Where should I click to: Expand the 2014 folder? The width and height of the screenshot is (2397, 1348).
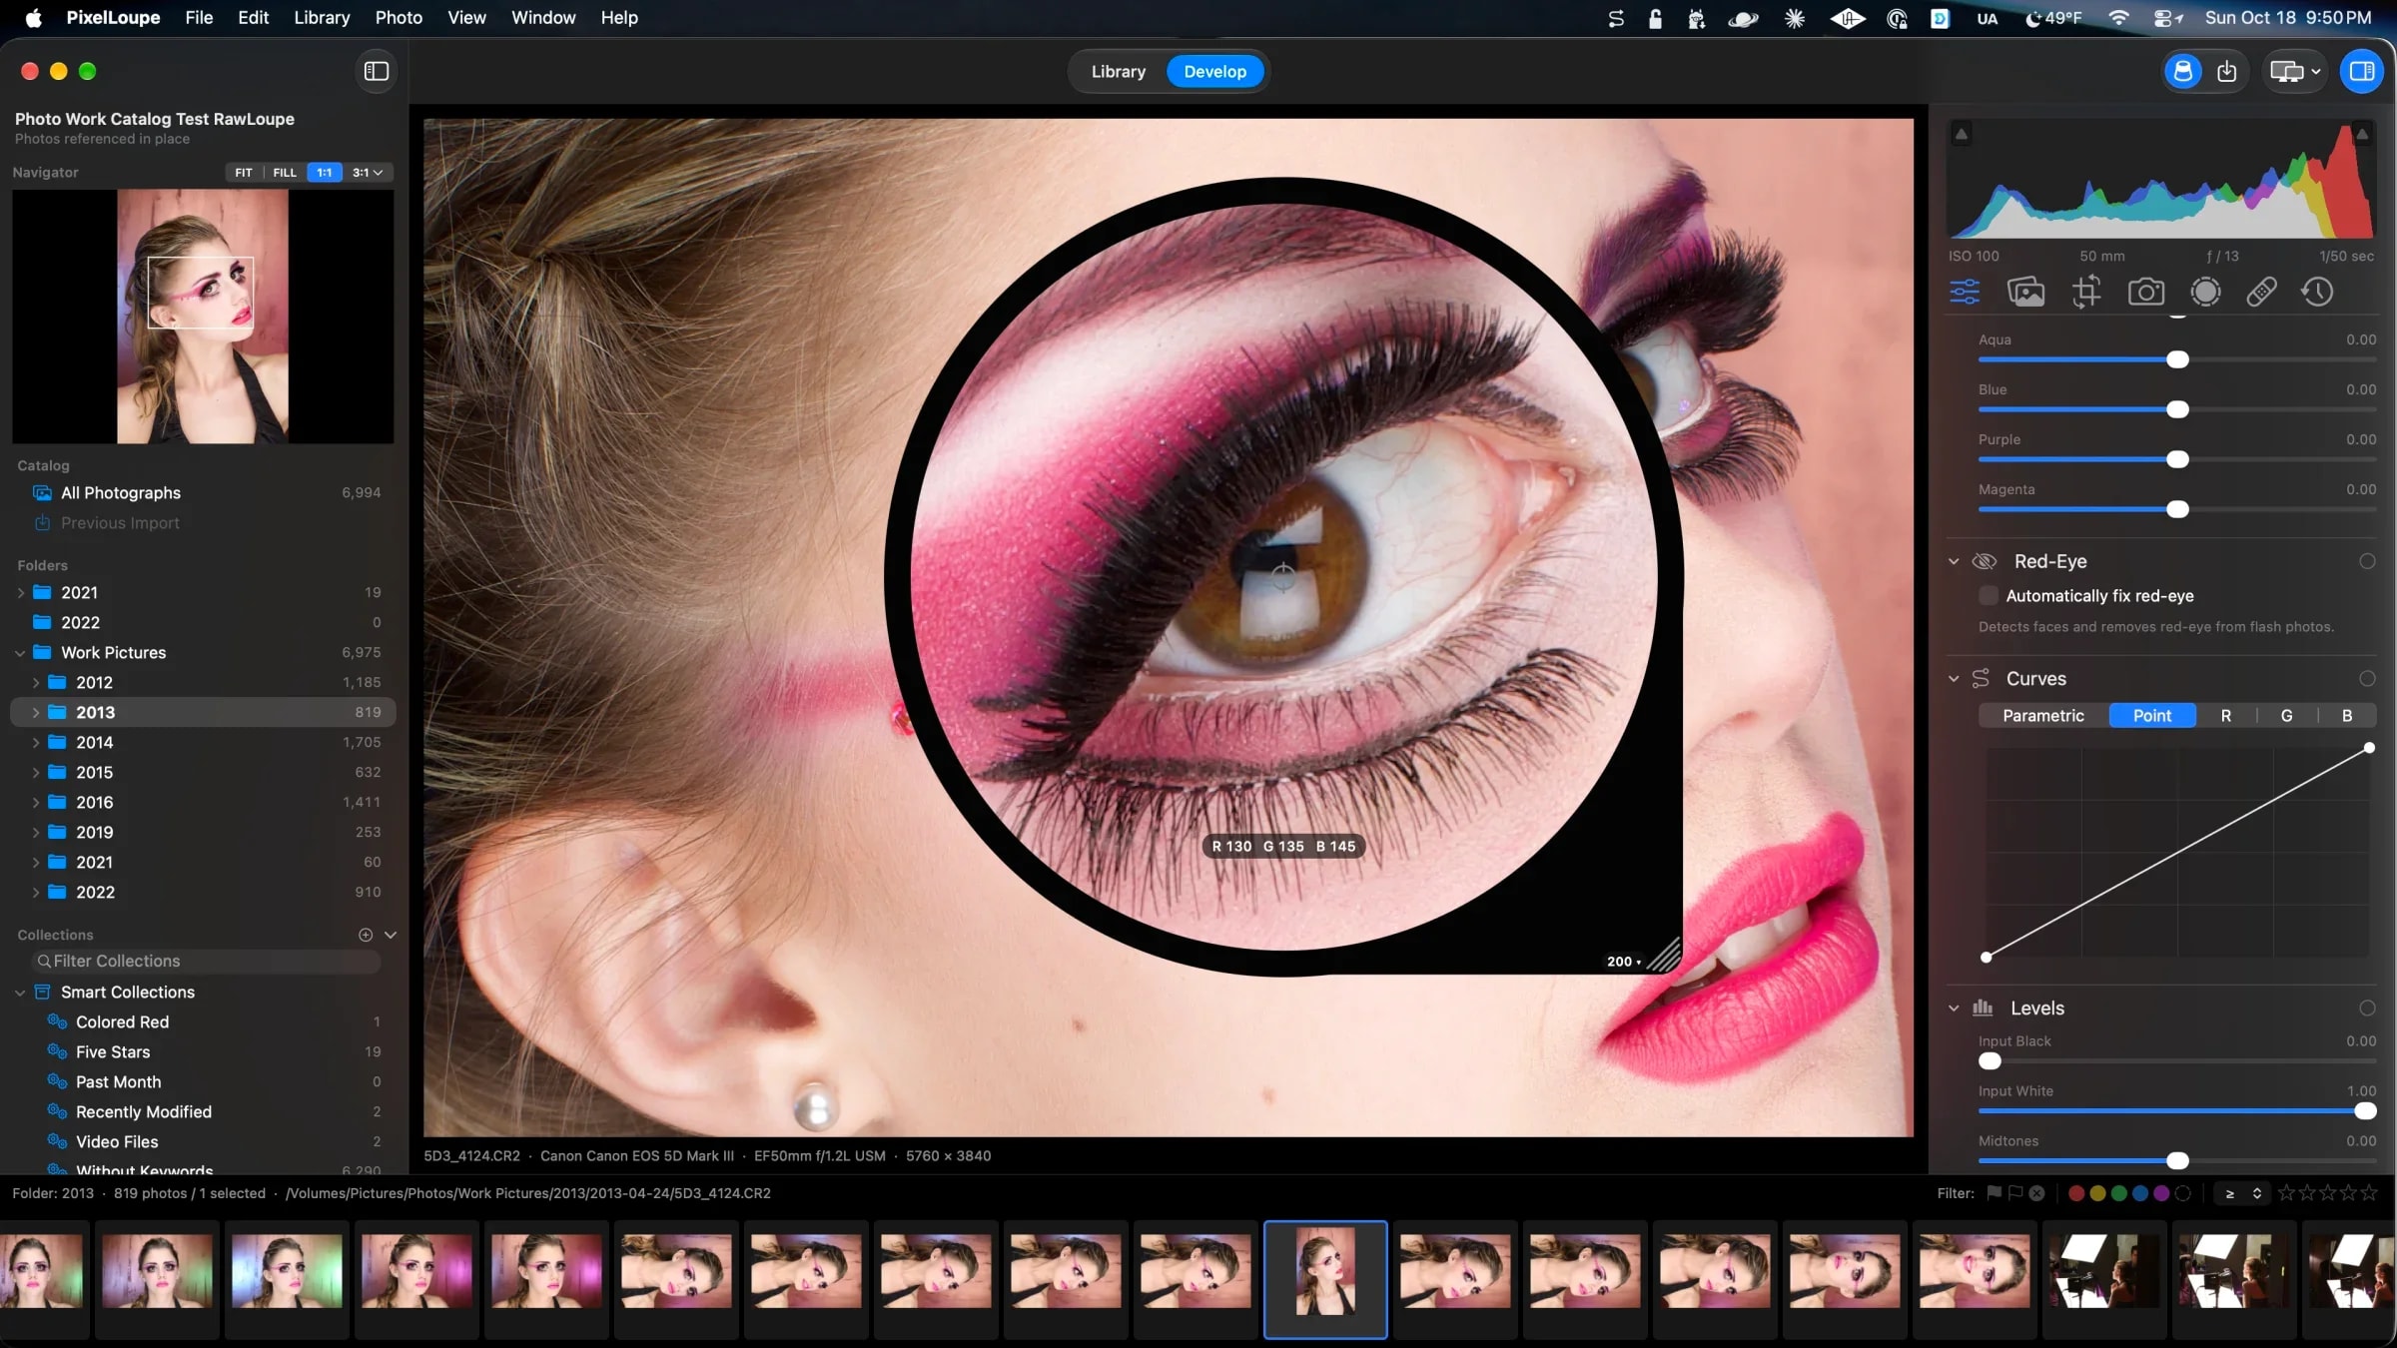coord(36,742)
